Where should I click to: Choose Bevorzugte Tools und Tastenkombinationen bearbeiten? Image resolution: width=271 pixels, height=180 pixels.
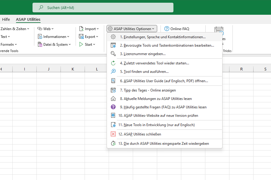[164, 45]
